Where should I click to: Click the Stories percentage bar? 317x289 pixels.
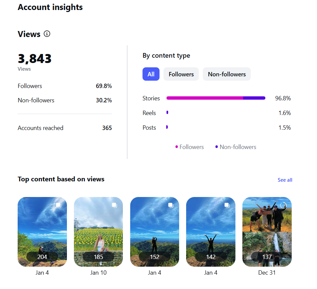tap(216, 98)
